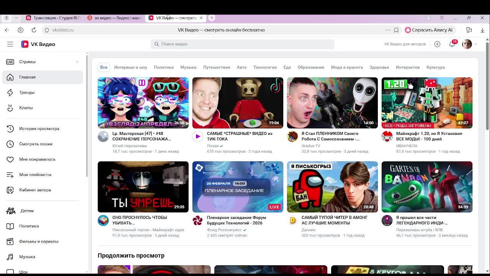Play the Garten of Banban thumbnail
This screenshot has height=276, width=490.
click(427, 187)
